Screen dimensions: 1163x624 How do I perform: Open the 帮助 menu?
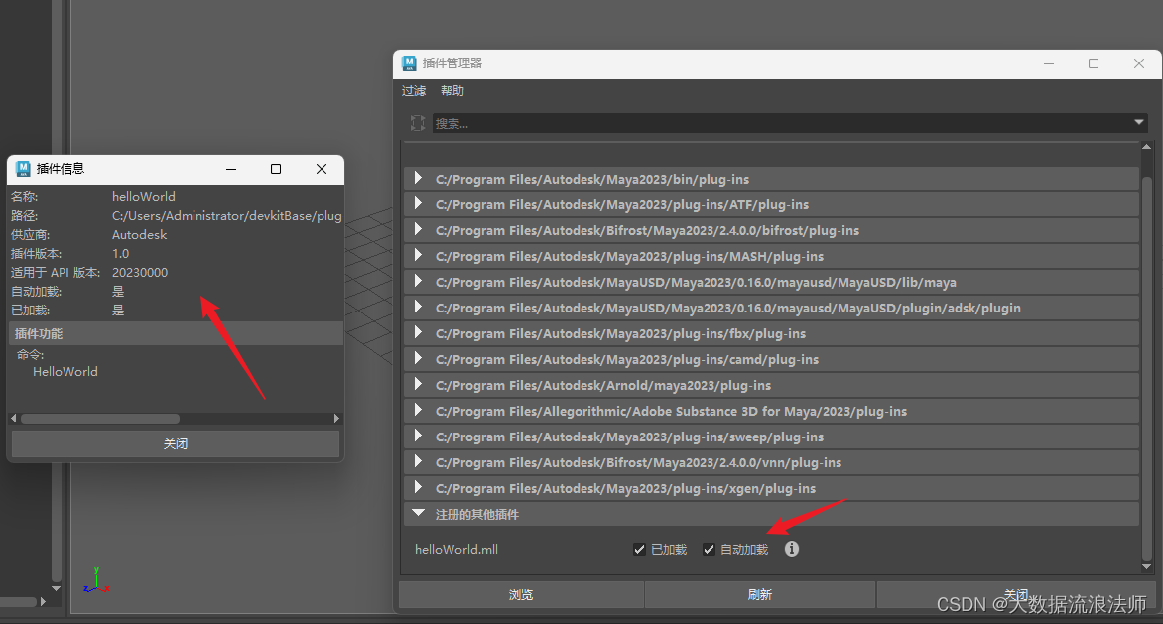[452, 90]
